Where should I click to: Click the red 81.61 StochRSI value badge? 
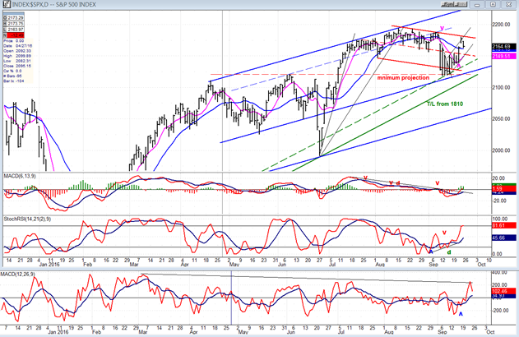(504, 225)
